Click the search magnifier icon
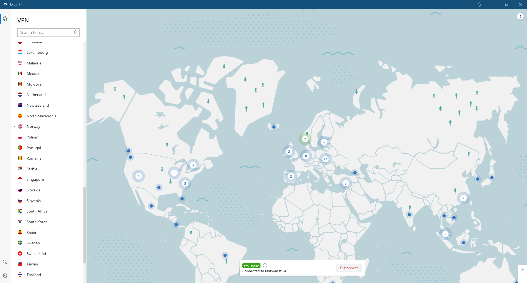The height and width of the screenshot is (283, 527). click(75, 33)
